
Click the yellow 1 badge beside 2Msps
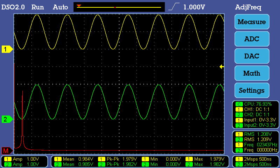(x=239, y=159)
